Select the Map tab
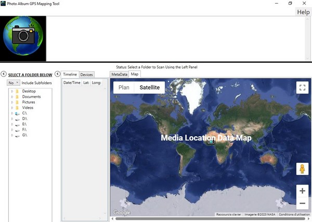The width and height of the screenshot is (312, 222). coord(135,74)
